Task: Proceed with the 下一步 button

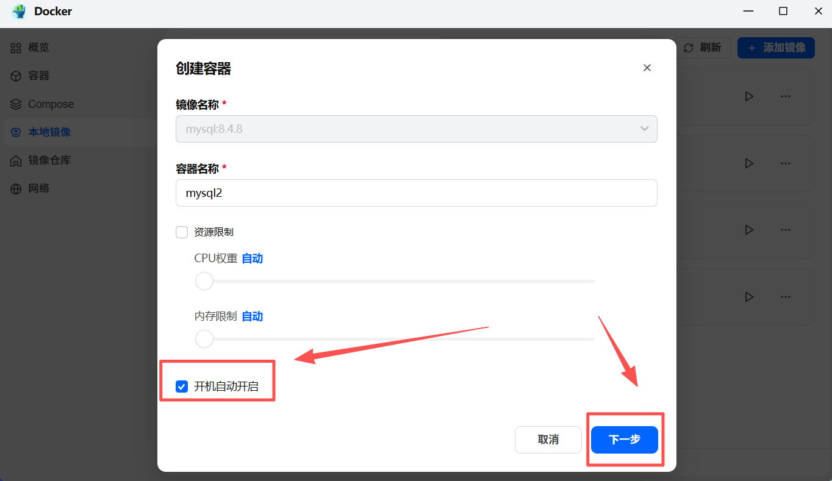Action: (625, 440)
